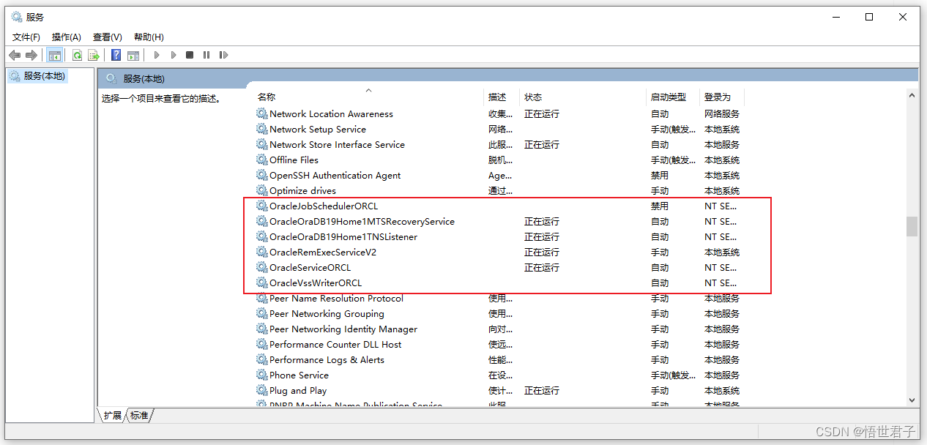The image size is (927, 445).
Task: Click the Restart Service toolbar icon
Action: coord(224,55)
